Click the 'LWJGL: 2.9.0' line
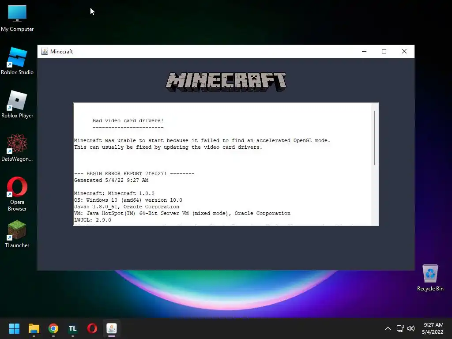 [93, 220]
